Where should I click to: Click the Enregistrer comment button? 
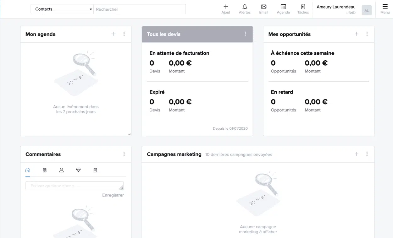pos(113,195)
